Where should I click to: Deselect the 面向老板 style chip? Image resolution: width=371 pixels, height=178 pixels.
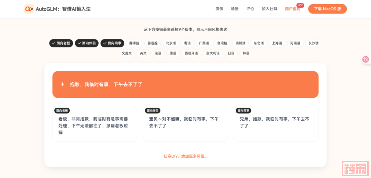click(x=61, y=43)
